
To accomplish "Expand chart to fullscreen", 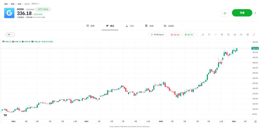I will 254,34.
